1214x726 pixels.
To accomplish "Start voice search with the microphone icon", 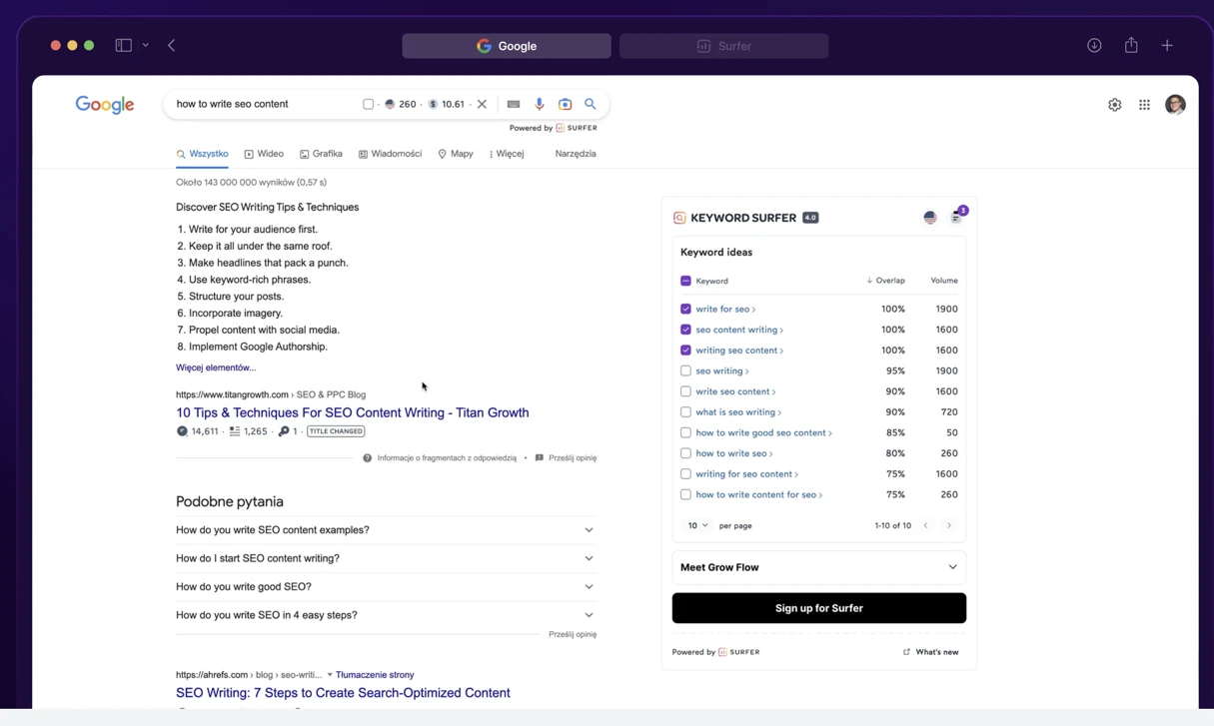I will [540, 104].
